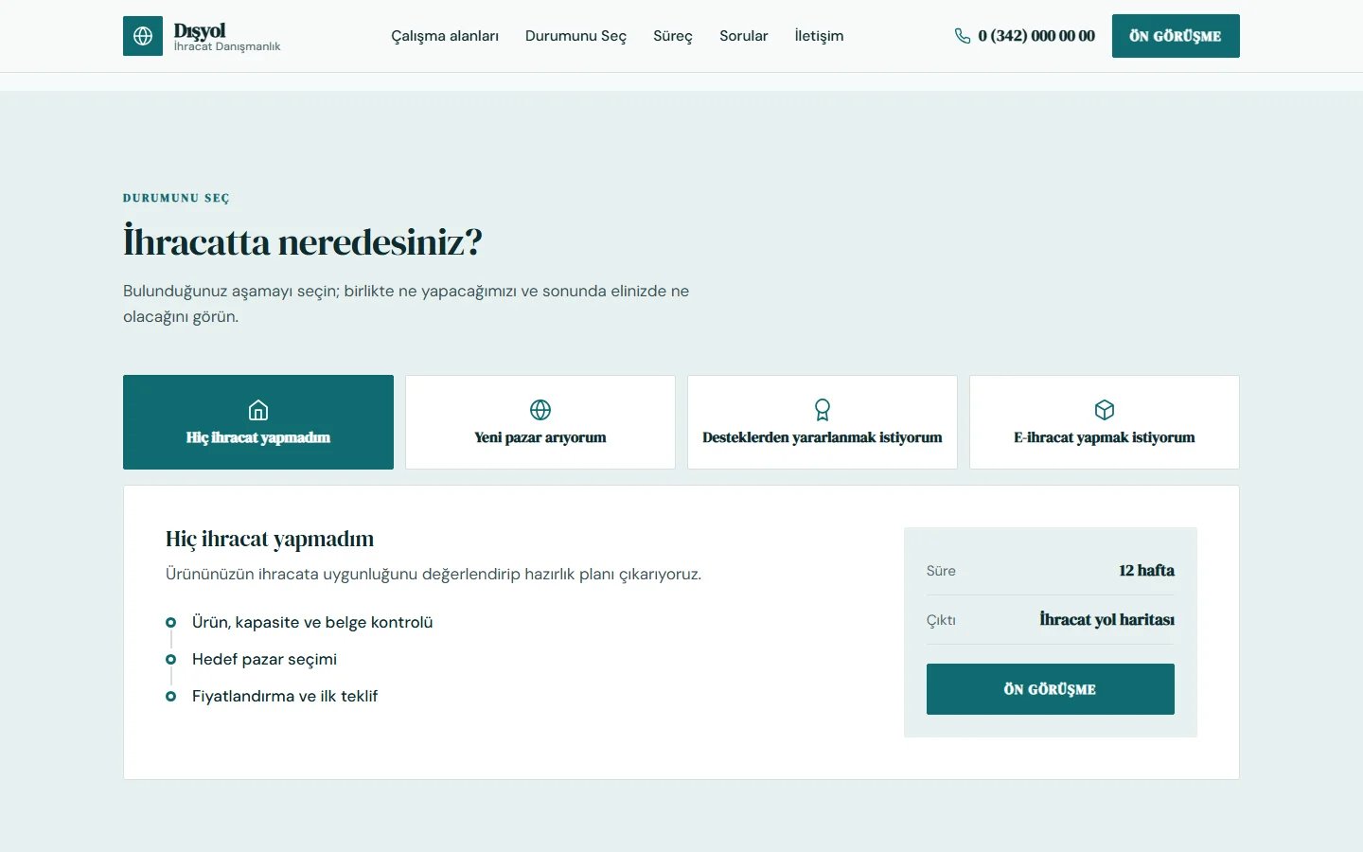This screenshot has width=1363, height=852.
Task: Click the phone icon beside the number
Action: tap(963, 36)
